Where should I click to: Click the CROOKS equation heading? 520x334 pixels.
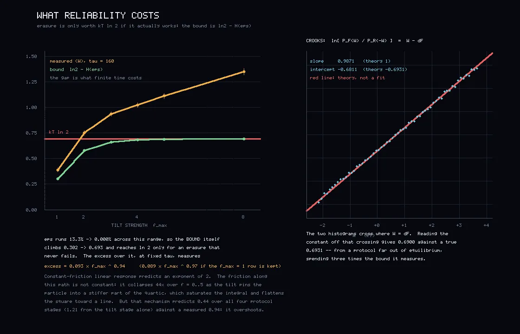pos(364,40)
